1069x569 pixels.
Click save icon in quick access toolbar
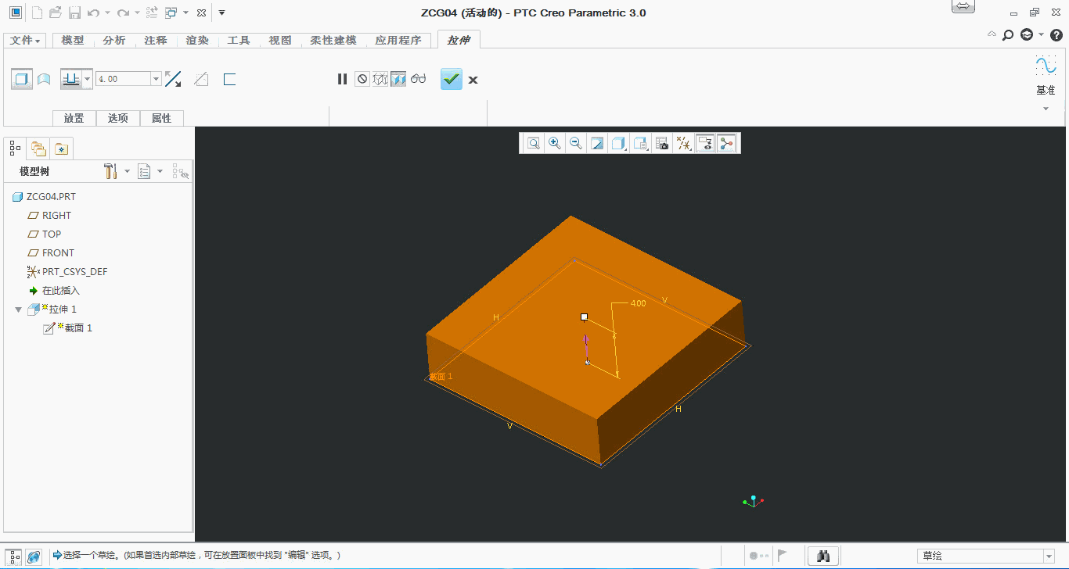coord(74,13)
